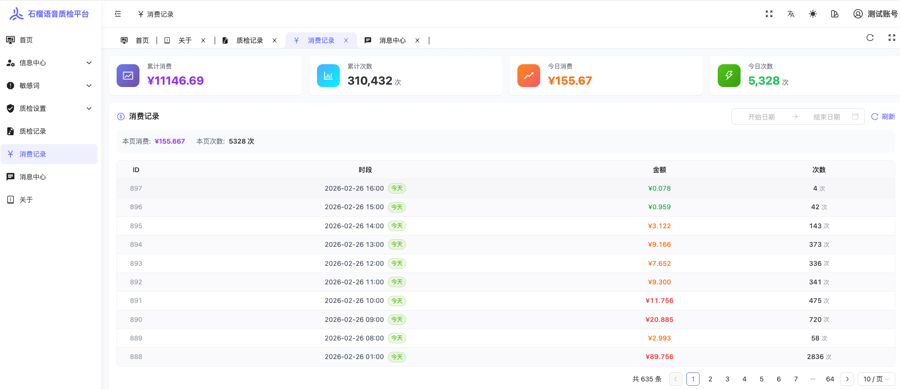The height and width of the screenshot is (389, 900).
Task: Click the user avatar for 测试账号
Action: (858, 14)
